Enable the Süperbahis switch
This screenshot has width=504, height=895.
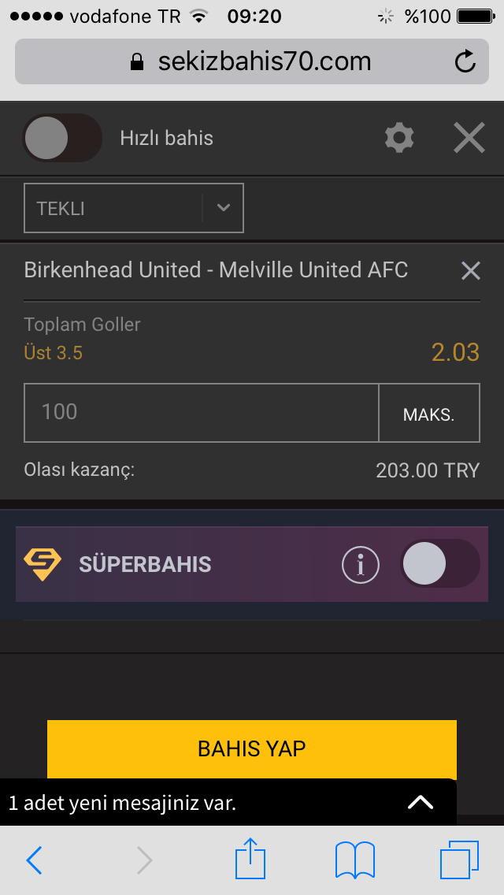(440, 564)
